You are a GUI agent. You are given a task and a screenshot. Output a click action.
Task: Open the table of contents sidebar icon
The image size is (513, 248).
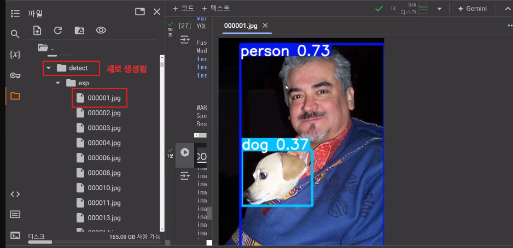15,14
